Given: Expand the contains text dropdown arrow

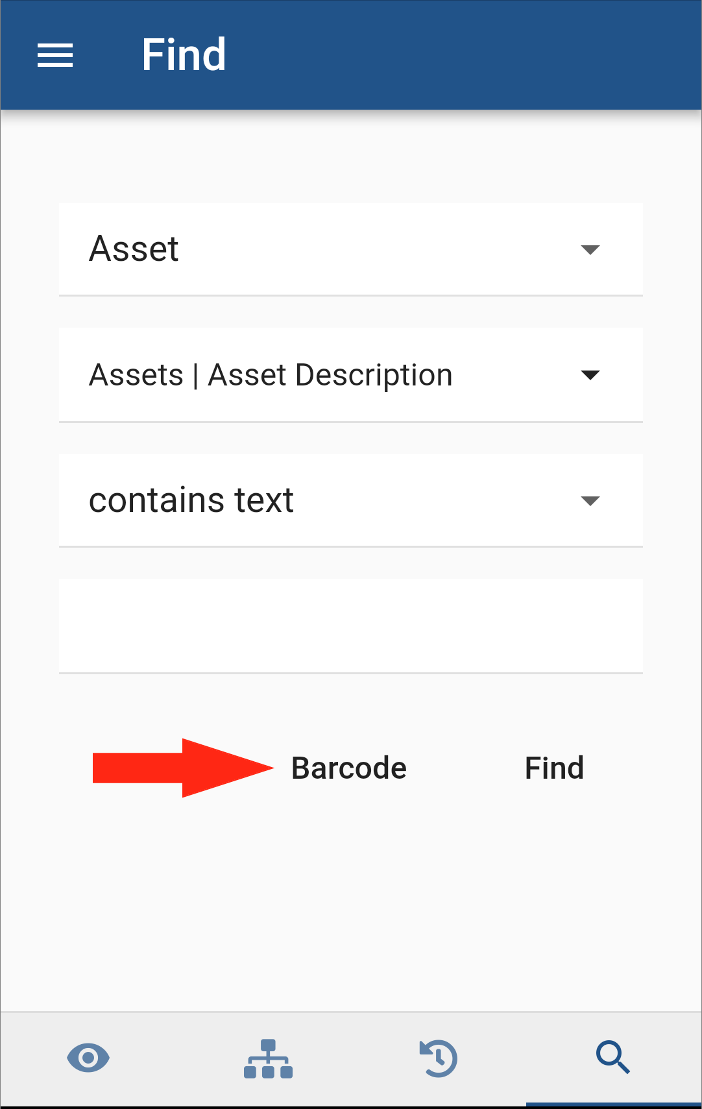Looking at the screenshot, I should pyautogui.click(x=590, y=501).
